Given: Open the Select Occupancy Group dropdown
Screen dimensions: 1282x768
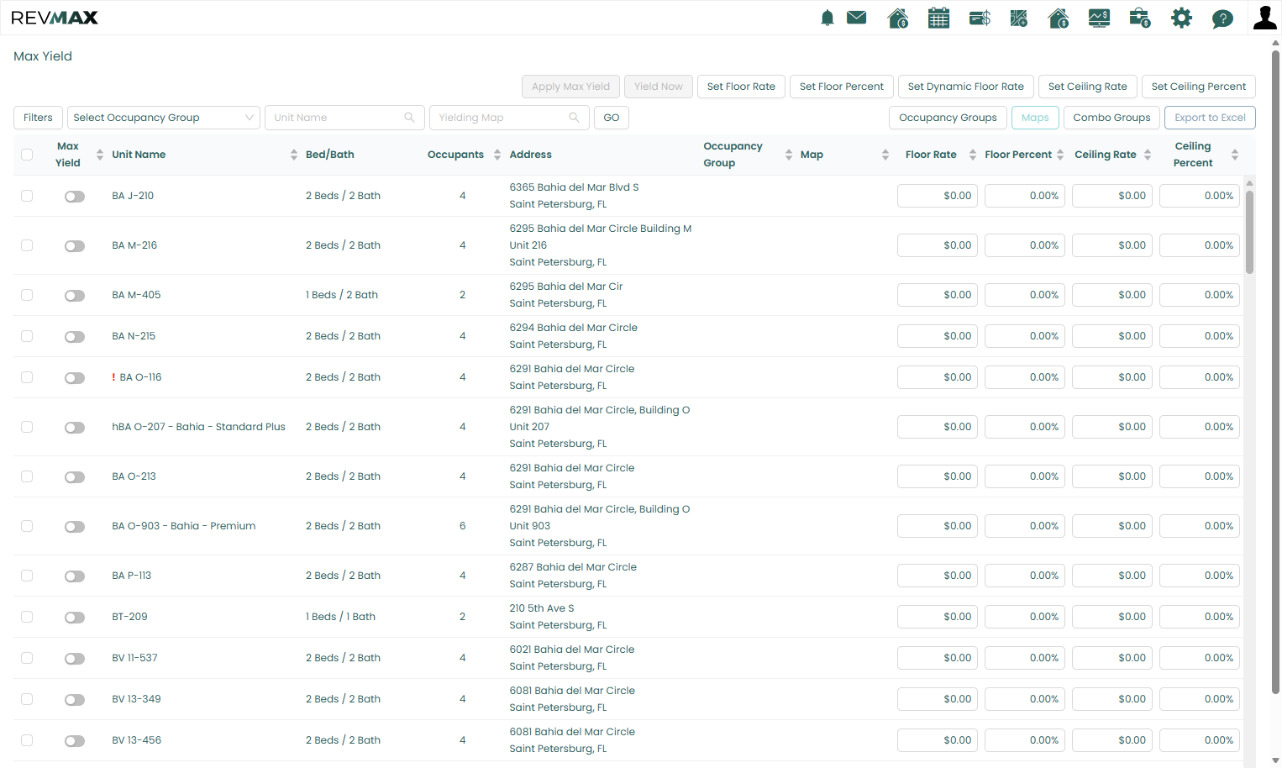Looking at the screenshot, I should pos(164,118).
